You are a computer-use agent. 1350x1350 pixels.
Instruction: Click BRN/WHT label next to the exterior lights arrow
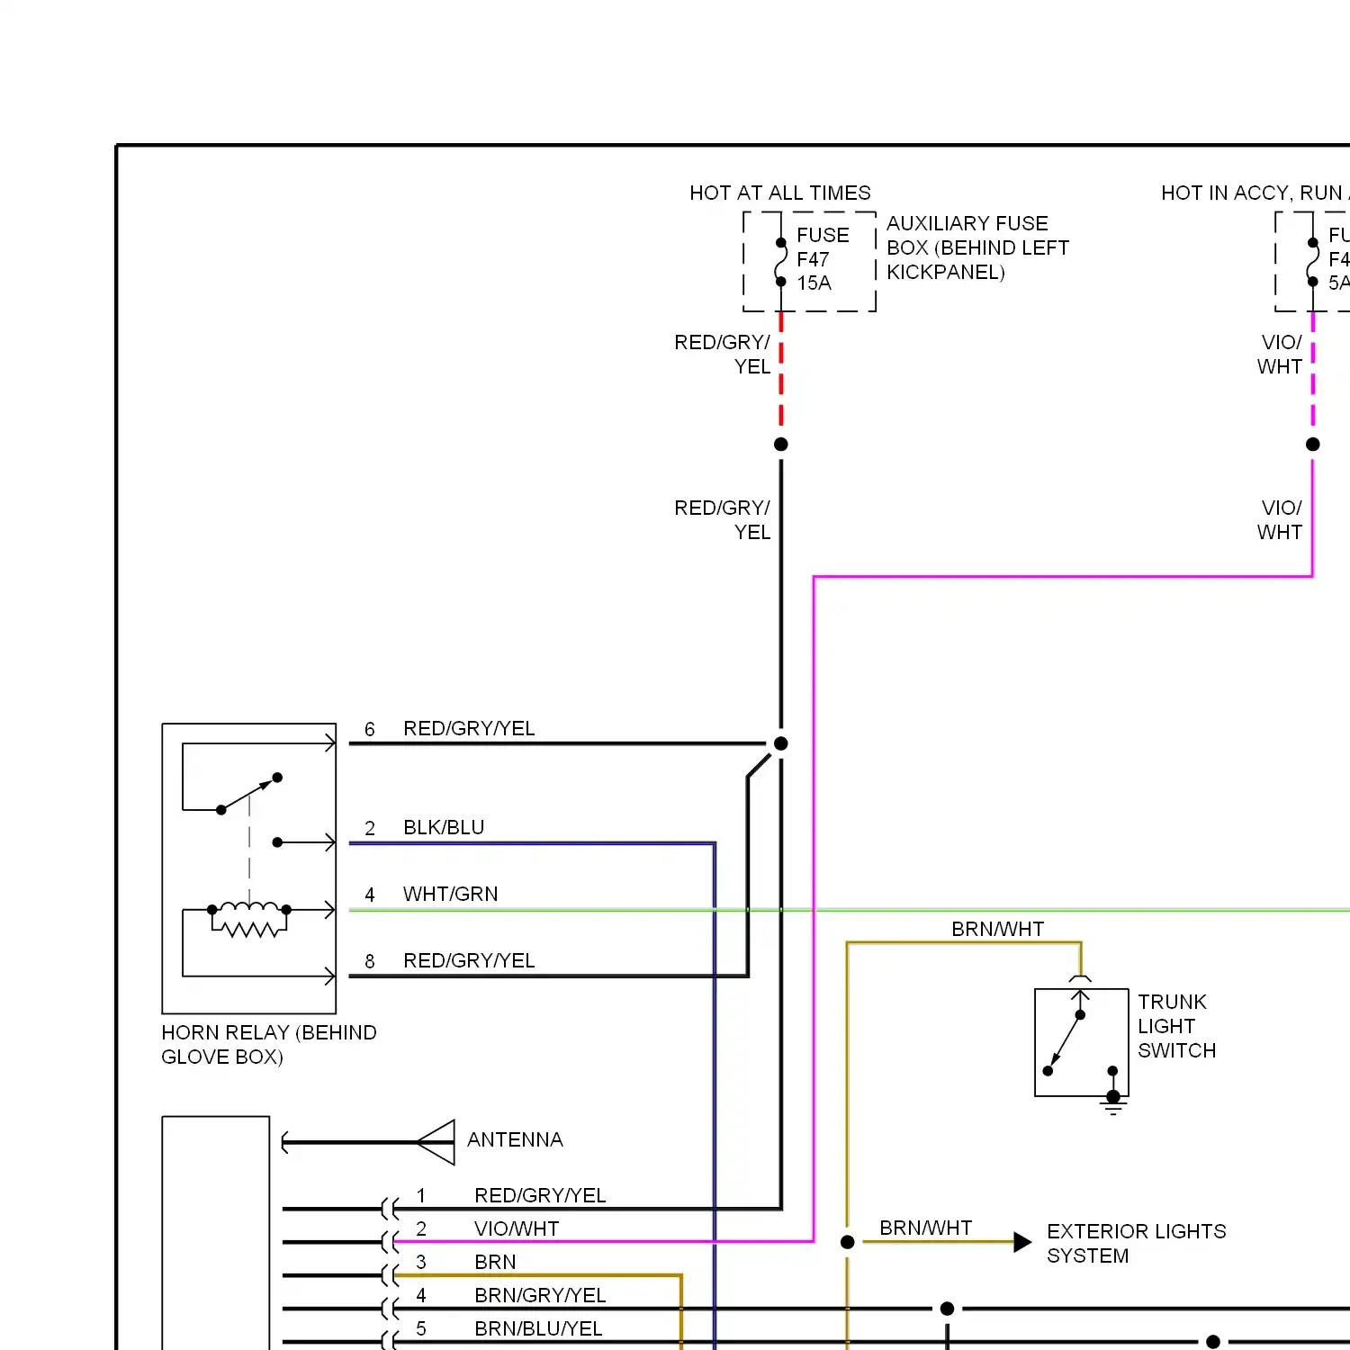click(x=925, y=1228)
